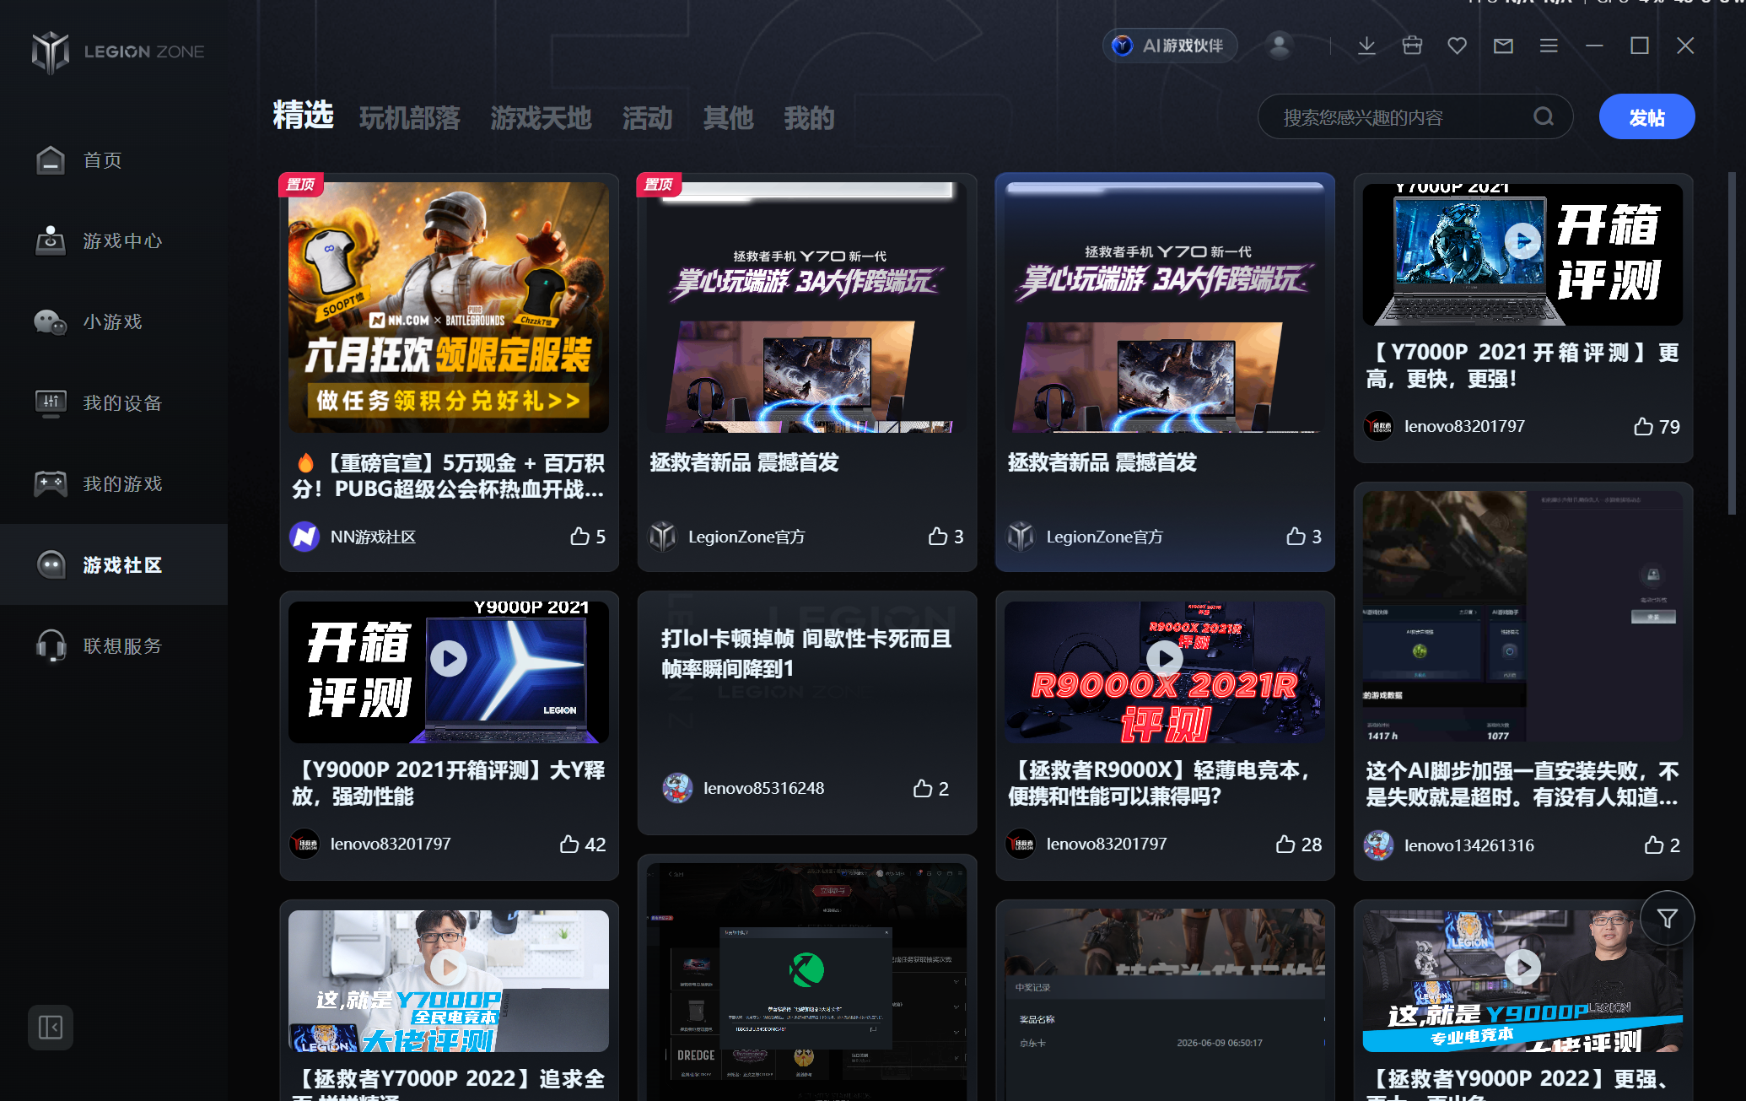Open the store bag icon

tap(1412, 46)
